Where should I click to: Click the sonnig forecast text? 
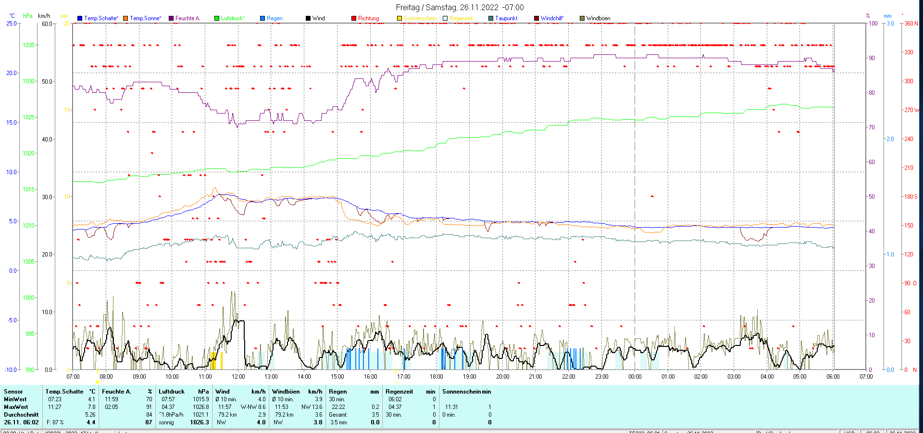pos(166,422)
